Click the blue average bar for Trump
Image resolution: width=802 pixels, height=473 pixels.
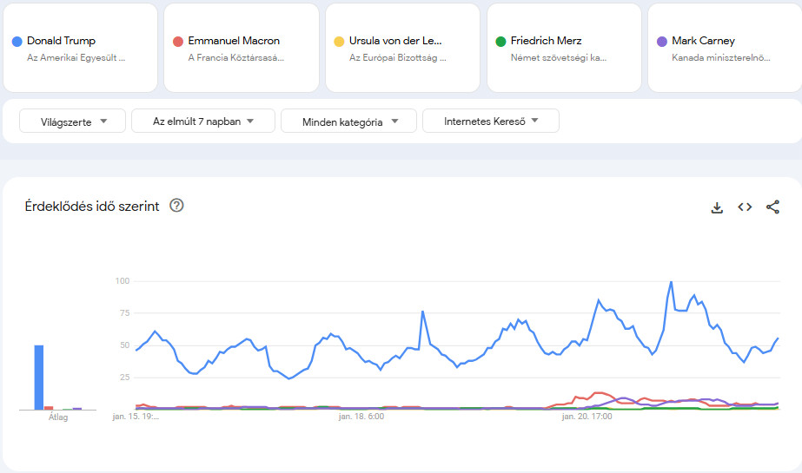pyautogui.click(x=38, y=378)
